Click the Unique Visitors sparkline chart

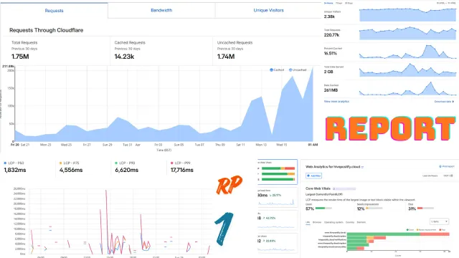pyautogui.click(x=407, y=14)
